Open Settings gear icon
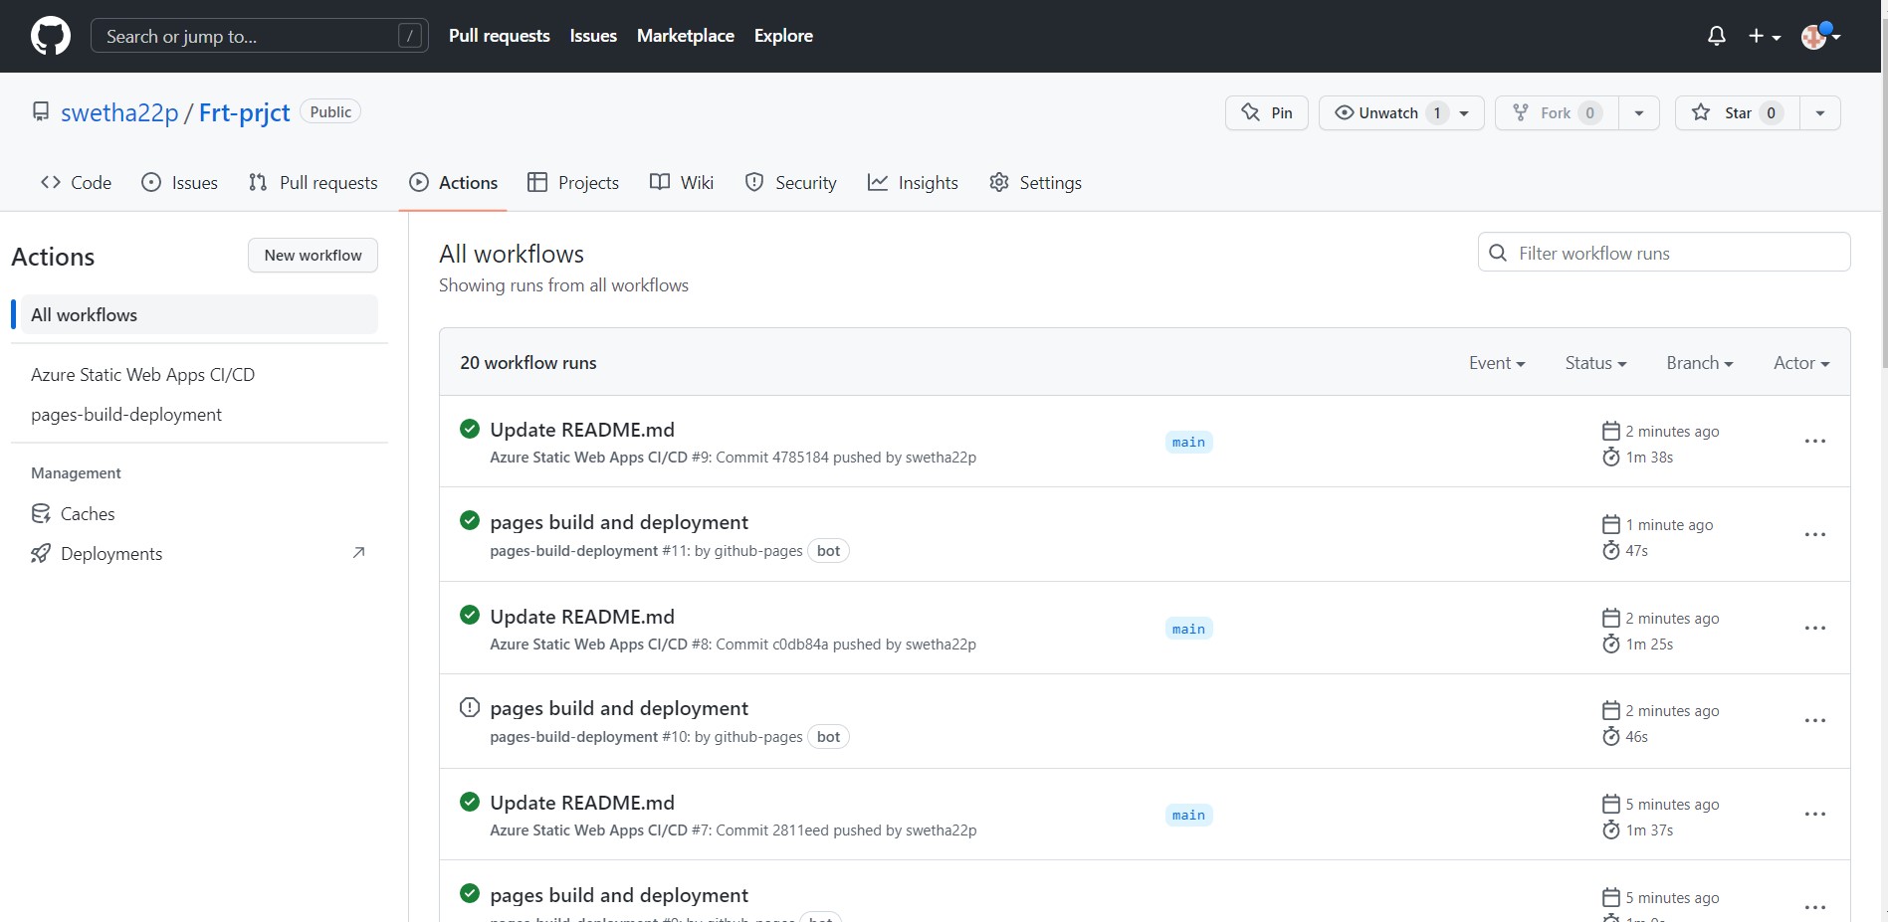 [998, 182]
